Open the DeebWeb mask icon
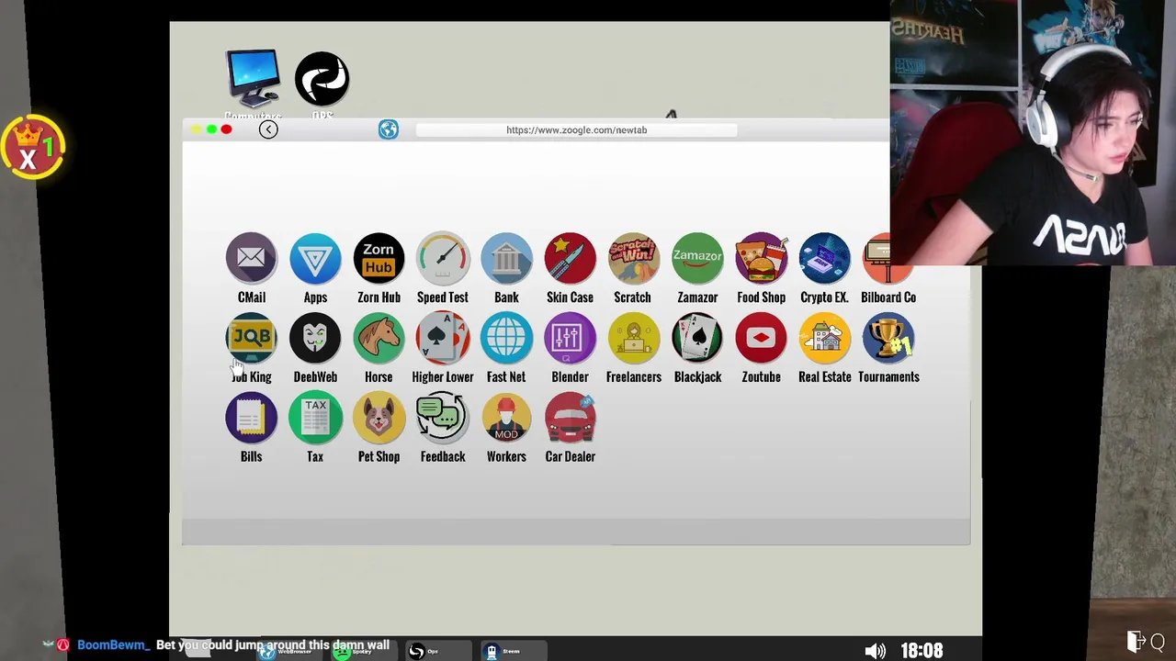1176x661 pixels. coord(315,338)
